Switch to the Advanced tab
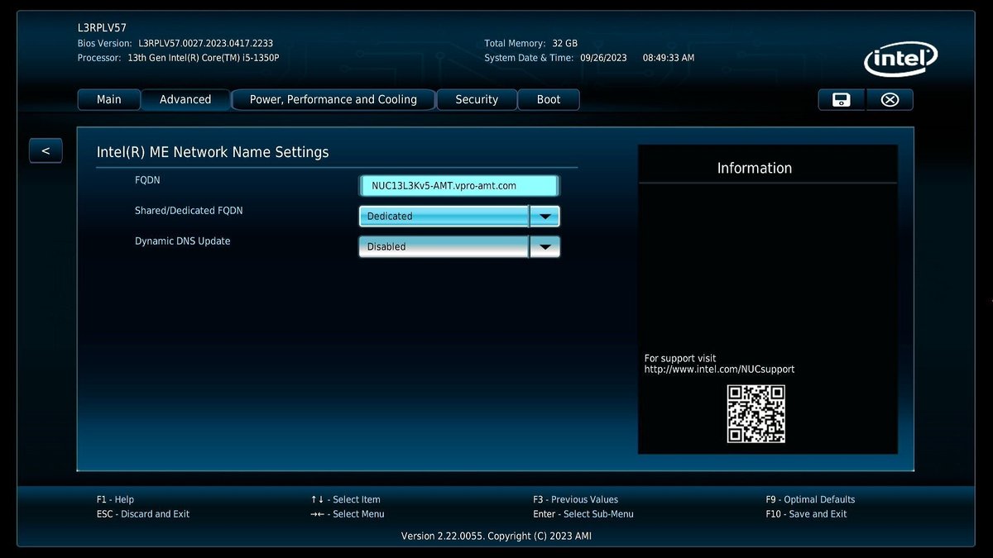Viewport: 993px width, 558px height. (x=185, y=99)
